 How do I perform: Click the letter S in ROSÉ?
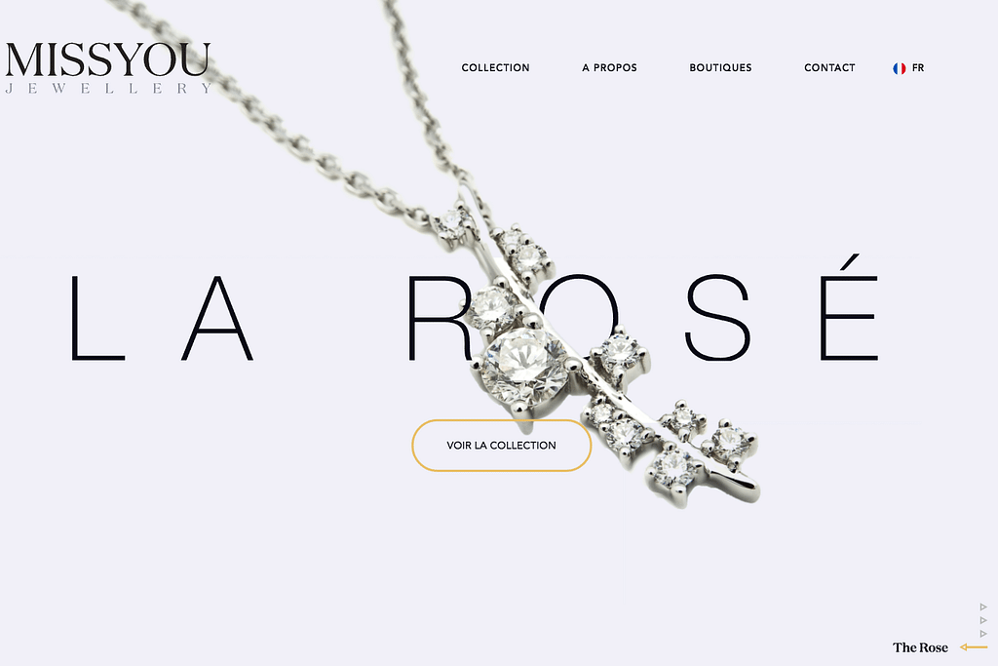point(717,318)
